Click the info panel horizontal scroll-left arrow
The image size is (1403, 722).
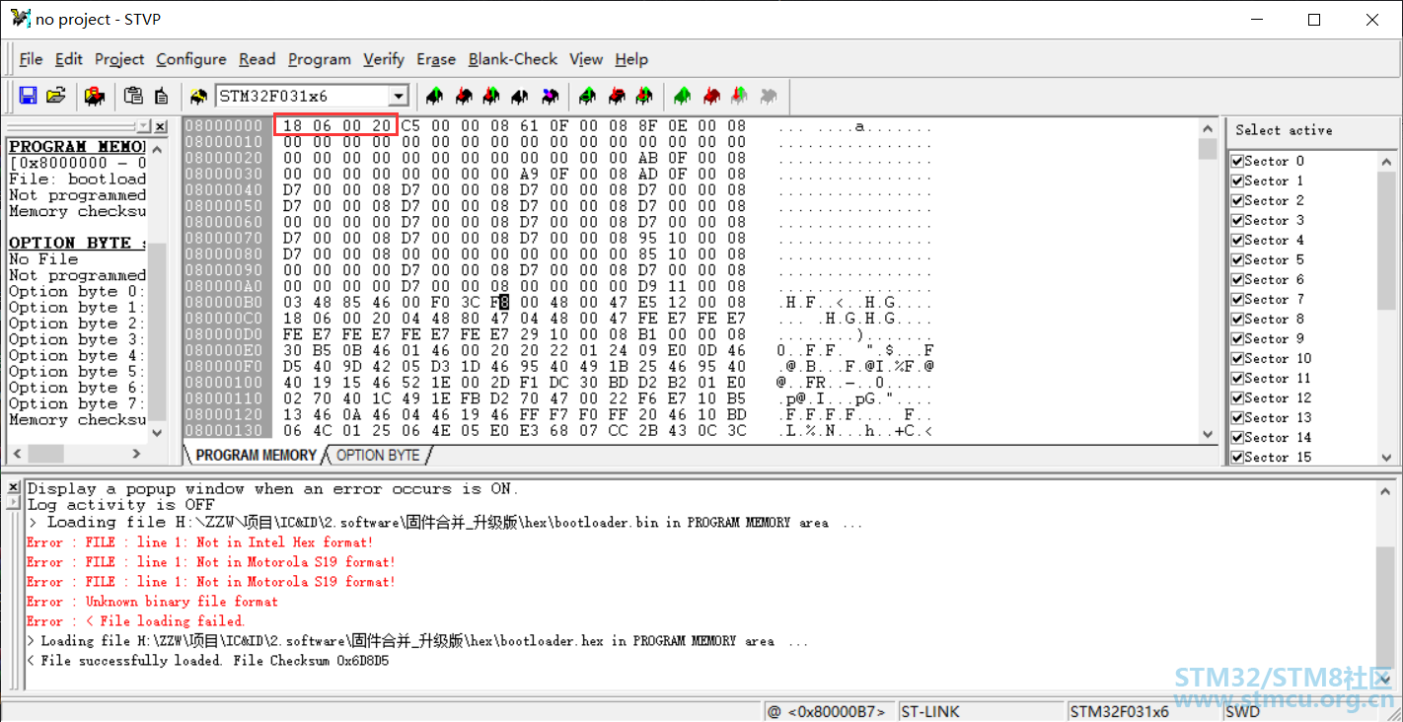tap(16, 454)
